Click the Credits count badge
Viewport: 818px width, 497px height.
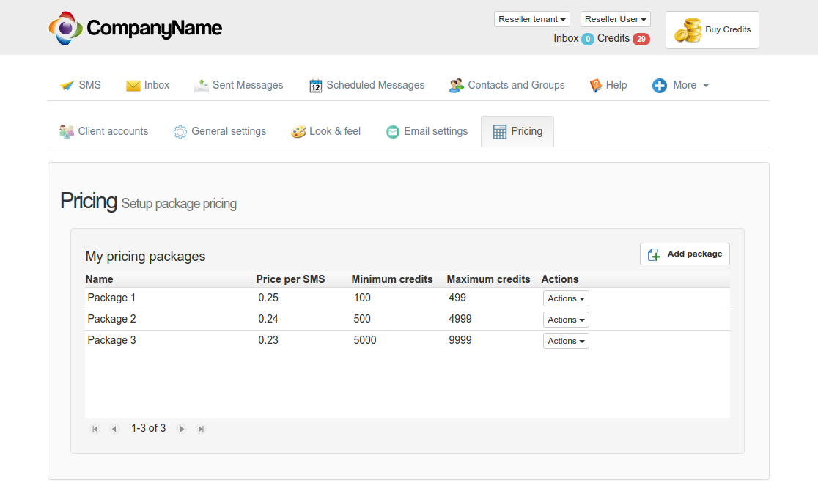(x=641, y=39)
